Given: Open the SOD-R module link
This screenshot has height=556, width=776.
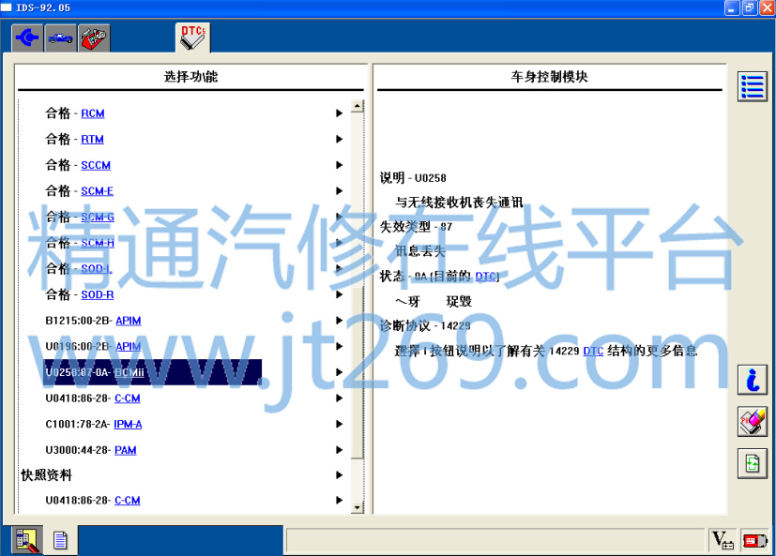Looking at the screenshot, I should [x=97, y=294].
